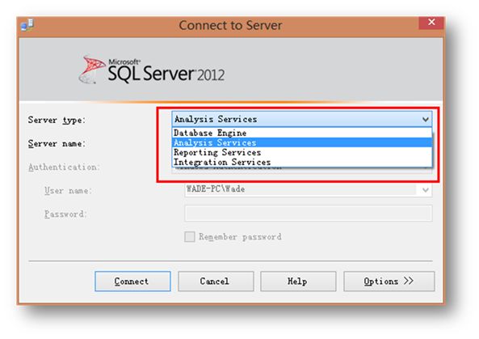Expand the User name dropdown arrow
This screenshot has width=479, height=339.
tap(425, 190)
